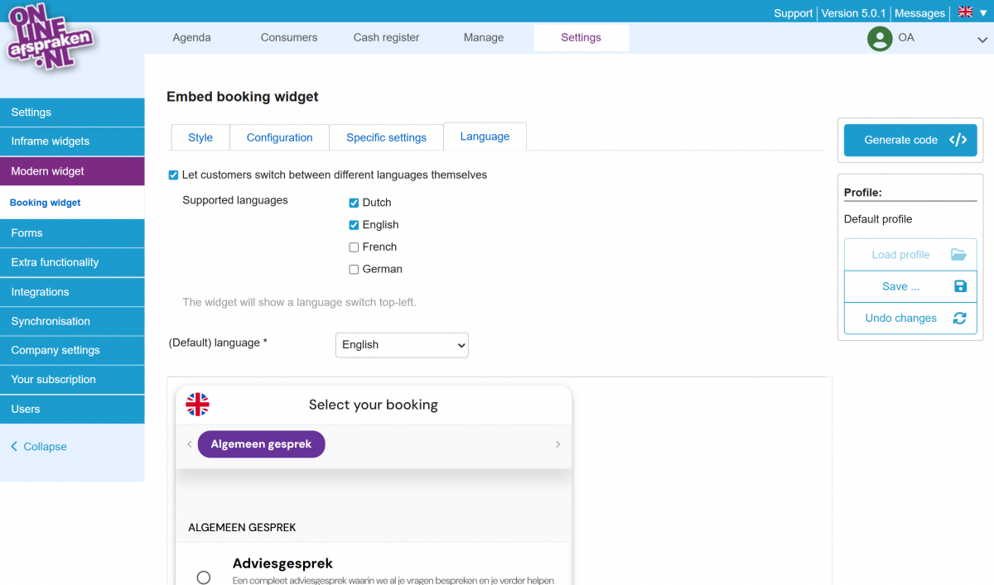The width and height of the screenshot is (994, 585).
Task: Click the right arrow in widget category bar
Action: (557, 444)
